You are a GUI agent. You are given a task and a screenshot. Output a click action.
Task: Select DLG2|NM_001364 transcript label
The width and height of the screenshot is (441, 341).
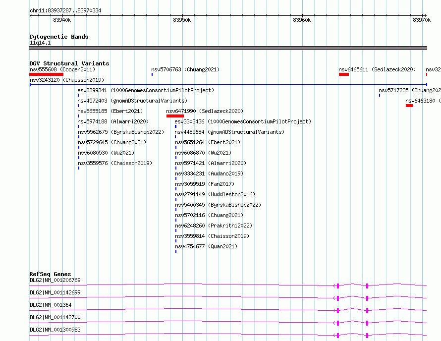[51, 305]
